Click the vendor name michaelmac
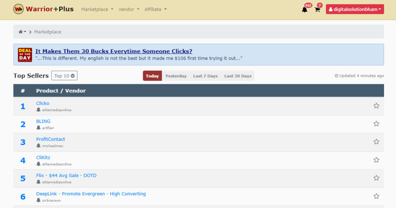The height and width of the screenshot is (208, 396). [53, 146]
